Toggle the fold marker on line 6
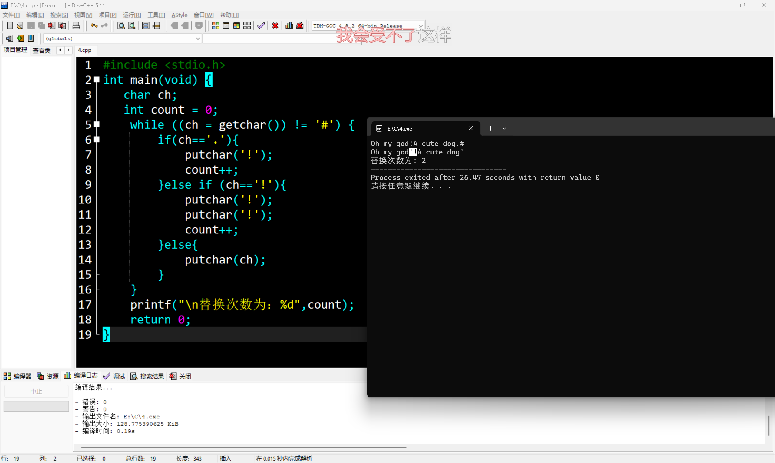The image size is (775, 463). click(x=97, y=140)
